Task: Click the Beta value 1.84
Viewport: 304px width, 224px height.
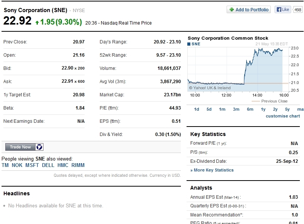Action: pos(80,108)
